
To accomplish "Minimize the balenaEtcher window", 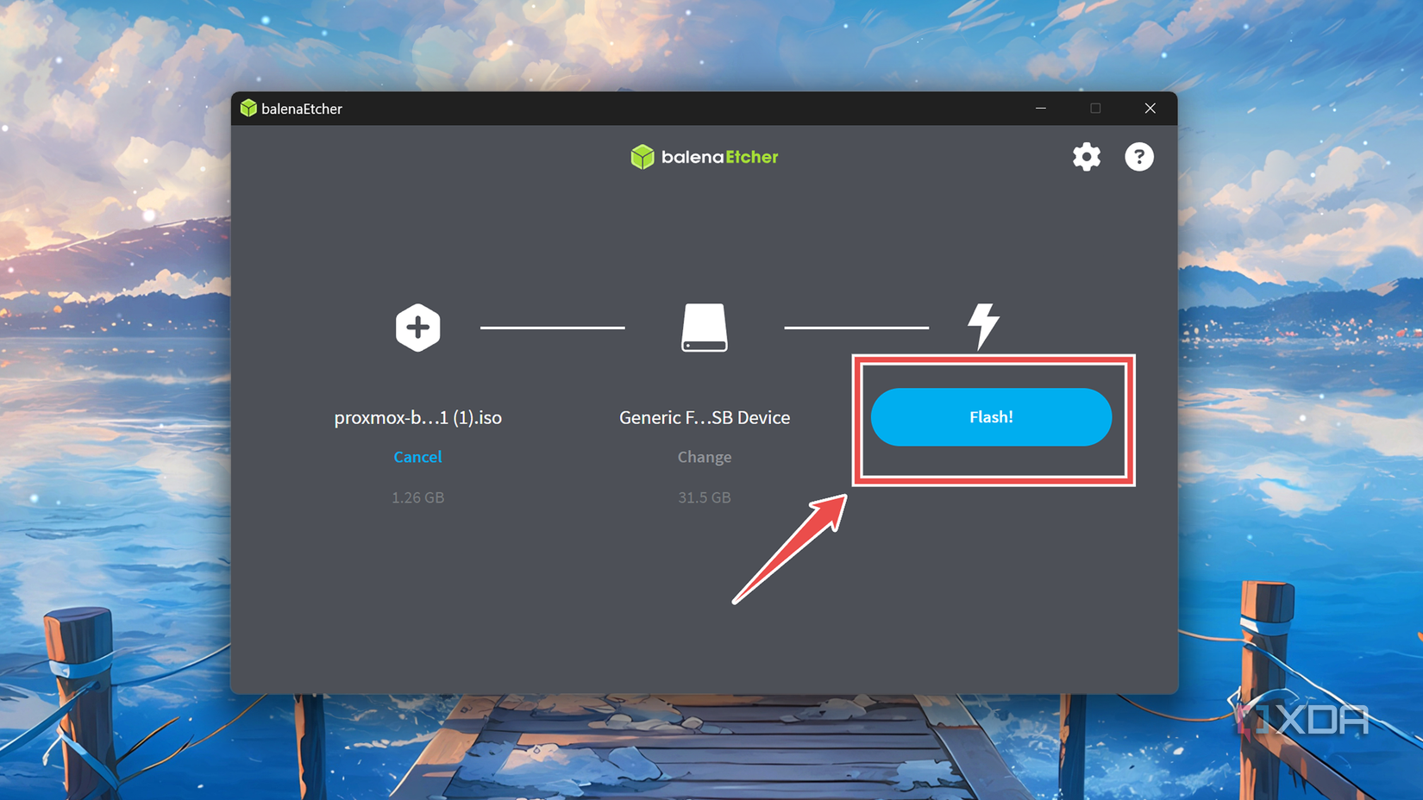I will pos(1041,108).
